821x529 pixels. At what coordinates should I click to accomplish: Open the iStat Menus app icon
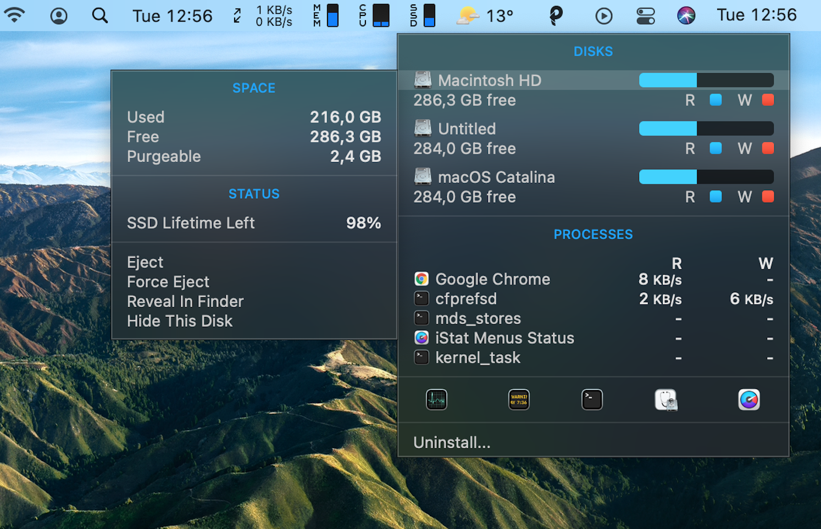coord(749,399)
